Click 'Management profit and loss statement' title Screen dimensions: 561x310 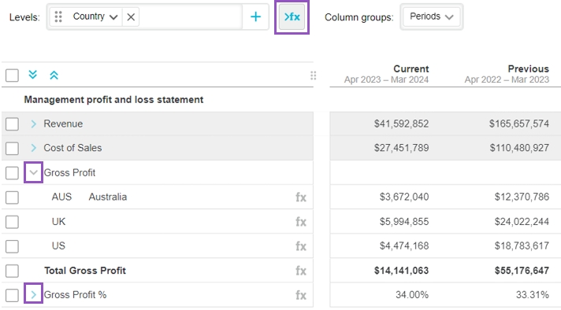pos(113,100)
